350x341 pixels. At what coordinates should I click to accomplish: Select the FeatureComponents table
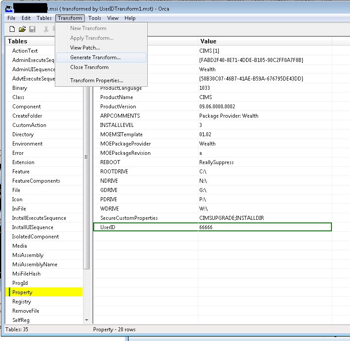(x=36, y=181)
